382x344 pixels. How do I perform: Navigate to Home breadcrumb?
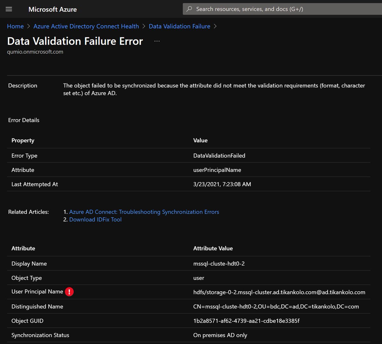(15, 26)
